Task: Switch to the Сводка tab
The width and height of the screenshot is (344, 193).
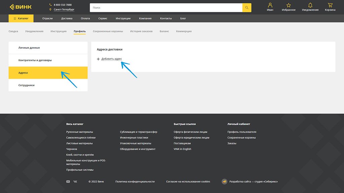Action: click(x=13, y=31)
